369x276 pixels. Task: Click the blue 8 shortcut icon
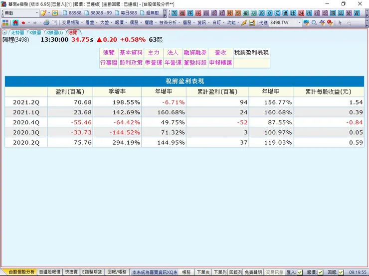269,13
